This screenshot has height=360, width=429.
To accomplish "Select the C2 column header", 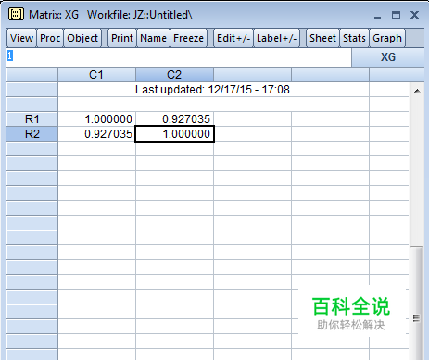I will (x=174, y=75).
